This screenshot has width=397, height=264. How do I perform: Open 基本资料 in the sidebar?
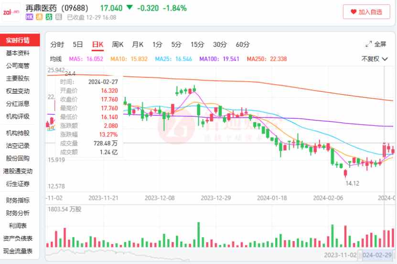coord(18,53)
